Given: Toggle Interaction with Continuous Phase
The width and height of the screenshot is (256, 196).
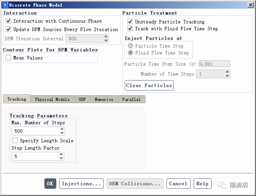Looking at the screenshot, I should coord(9,21).
